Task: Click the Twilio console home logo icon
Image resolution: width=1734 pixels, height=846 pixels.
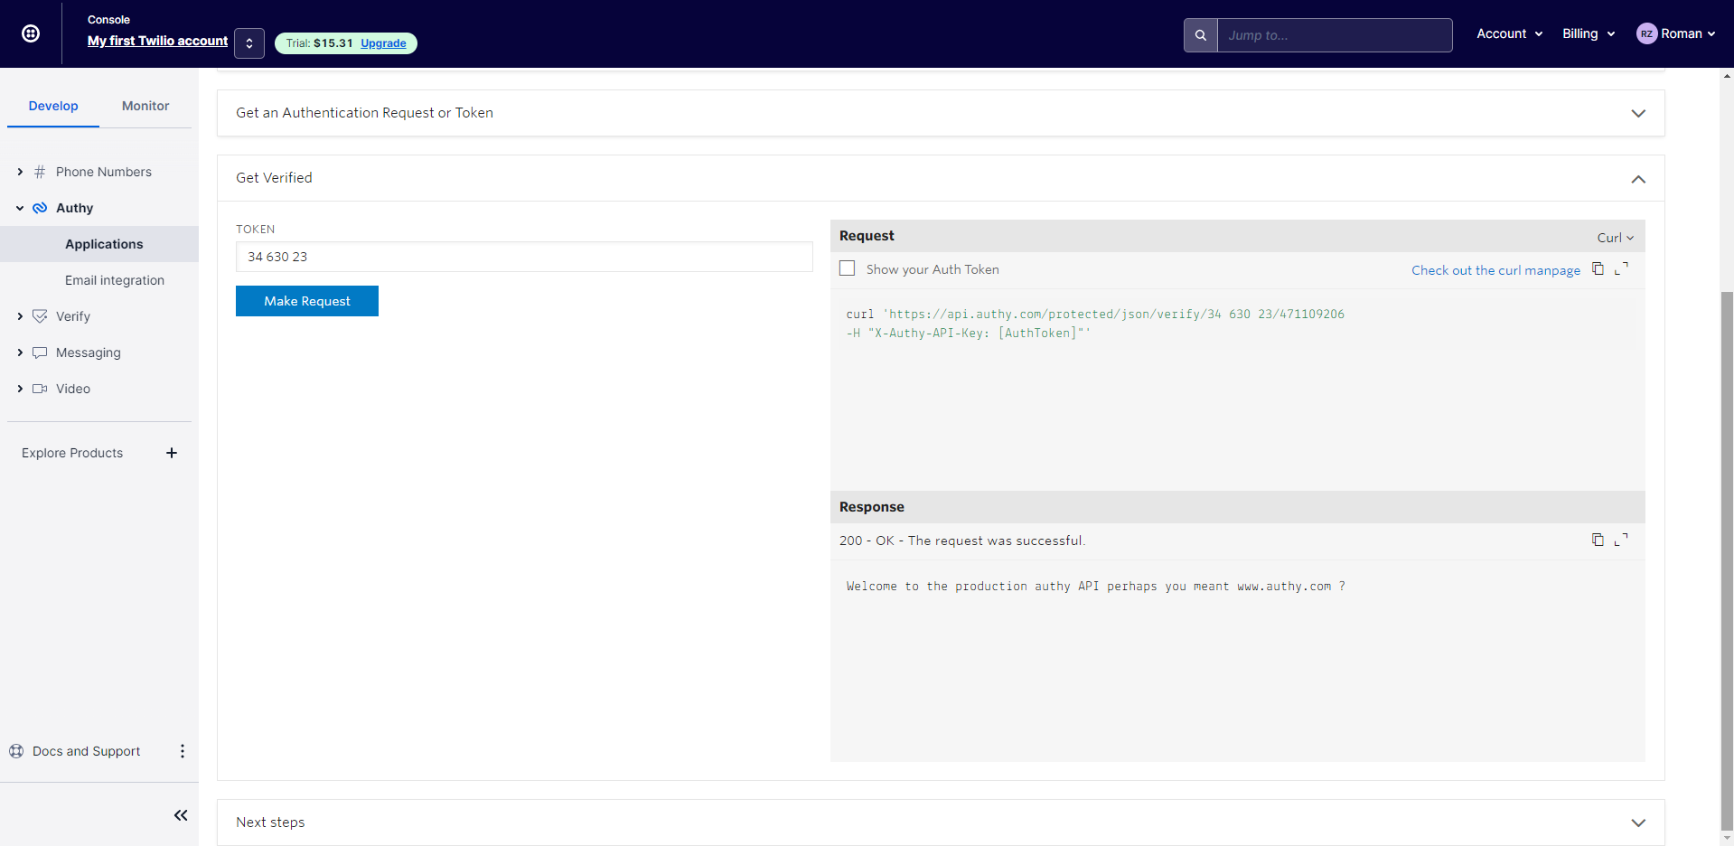Action: tap(31, 33)
